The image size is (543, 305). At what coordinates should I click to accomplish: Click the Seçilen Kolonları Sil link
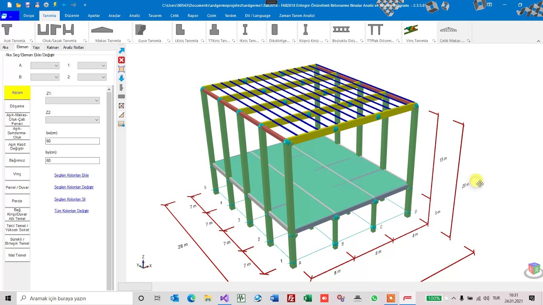[x=70, y=199]
